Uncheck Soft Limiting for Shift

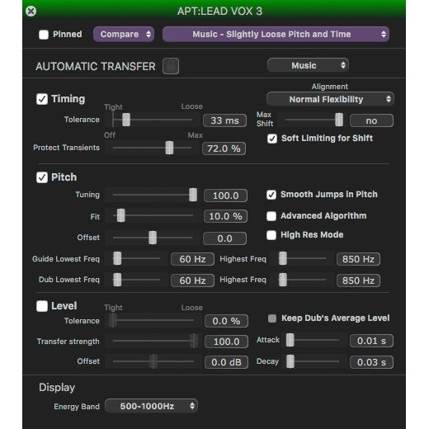point(272,139)
